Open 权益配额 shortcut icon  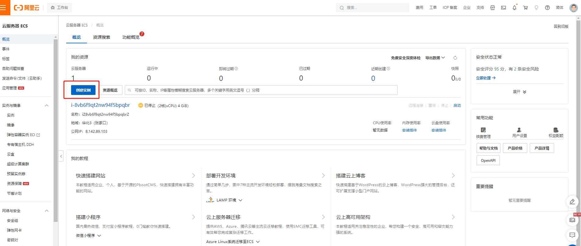(x=556, y=130)
